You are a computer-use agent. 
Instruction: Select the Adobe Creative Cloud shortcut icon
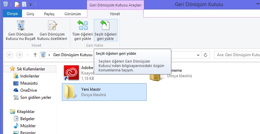[x=71, y=73]
